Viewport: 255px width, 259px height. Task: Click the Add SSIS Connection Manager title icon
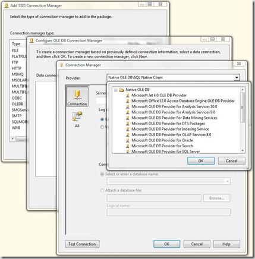click(7, 5)
